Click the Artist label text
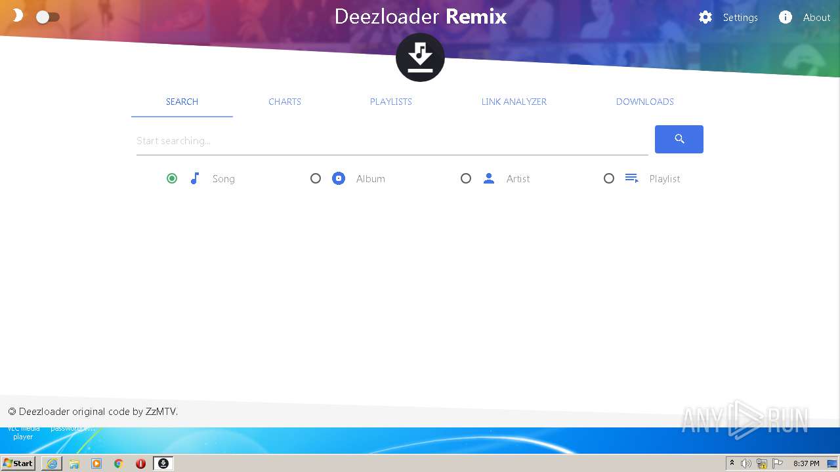This screenshot has height=472, width=840. tap(518, 179)
